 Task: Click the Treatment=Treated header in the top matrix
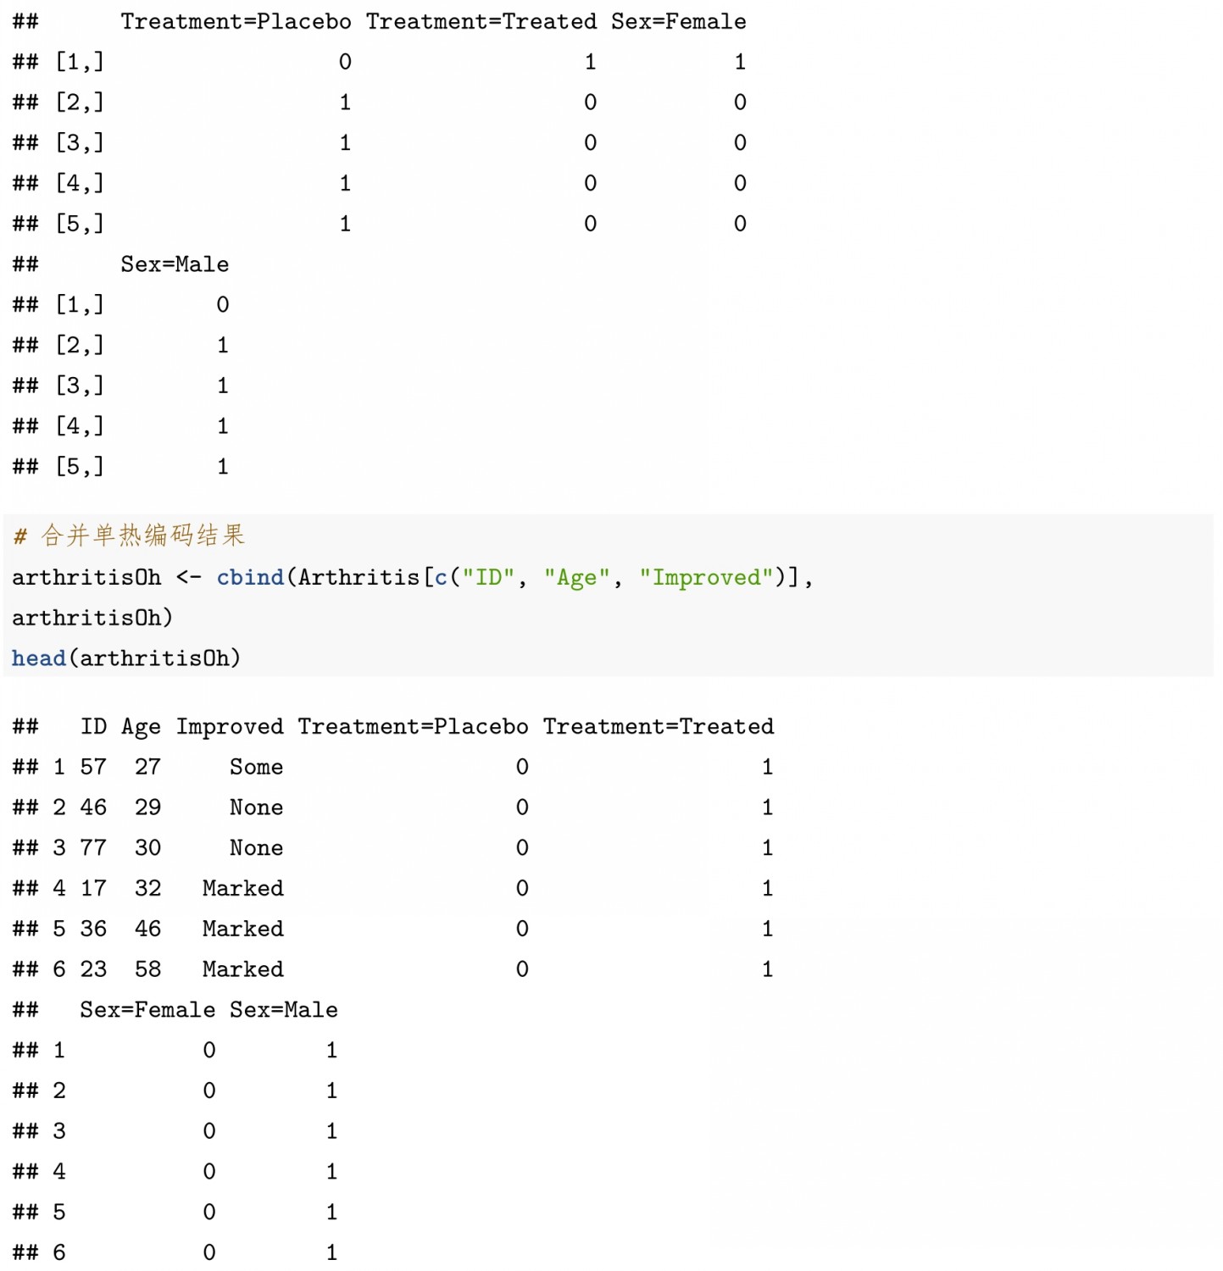481,22
